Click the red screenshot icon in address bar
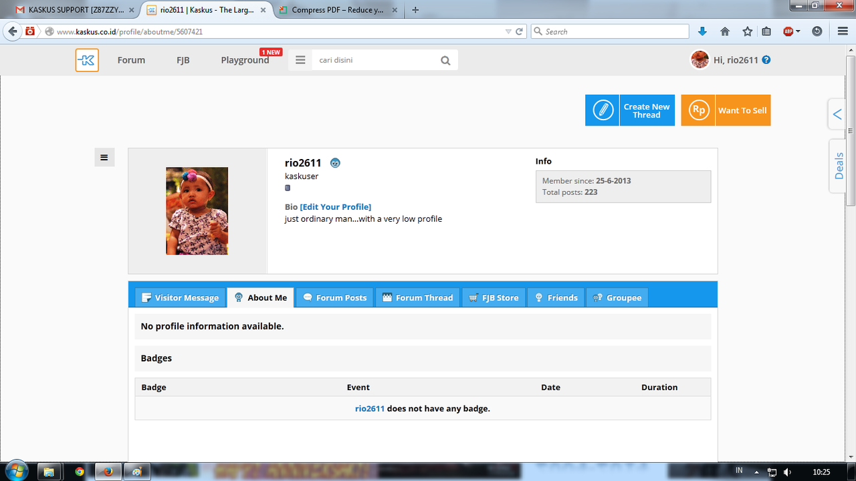The height and width of the screenshot is (481, 856). coord(30,31)
